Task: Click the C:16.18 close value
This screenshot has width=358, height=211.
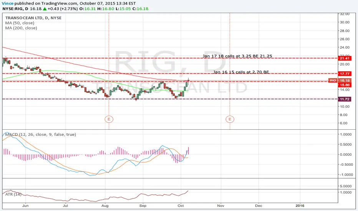Action: click(x=141, y=9)
